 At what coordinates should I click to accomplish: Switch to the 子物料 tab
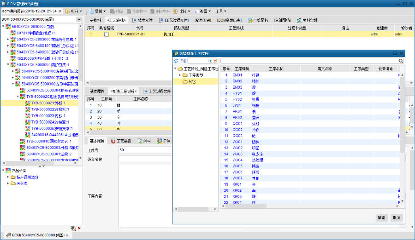coord(95,20)
